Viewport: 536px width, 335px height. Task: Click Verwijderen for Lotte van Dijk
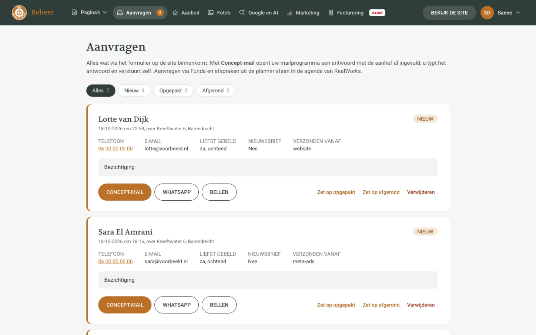421,192
